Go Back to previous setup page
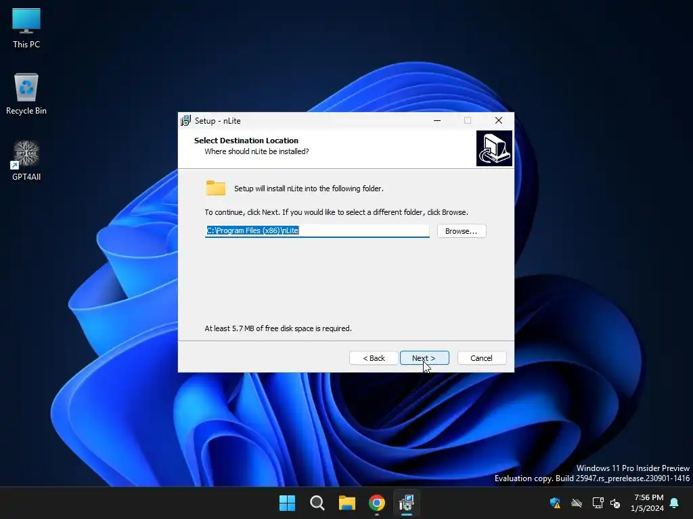693x519 pixels. 374,358
